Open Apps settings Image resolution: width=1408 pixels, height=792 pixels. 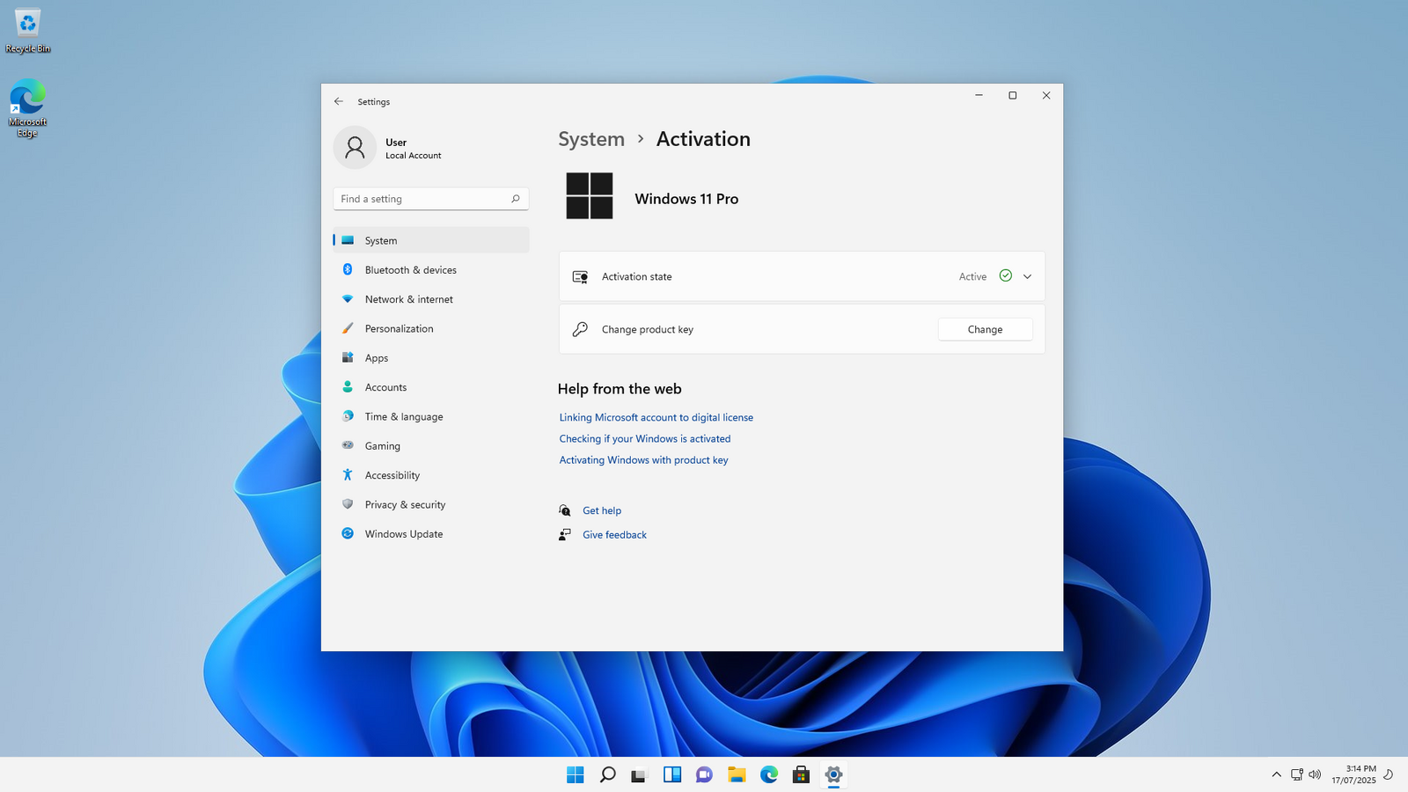pos(431,358)
